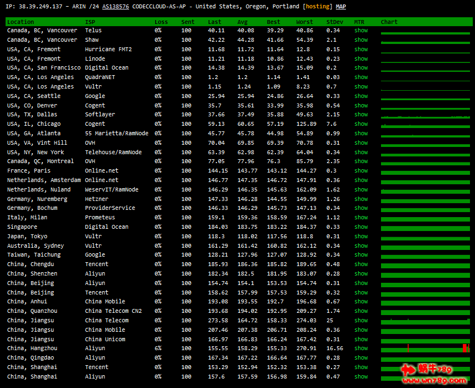Show MTR for Hurricane FMT2 Fremont row

[361, 50]
